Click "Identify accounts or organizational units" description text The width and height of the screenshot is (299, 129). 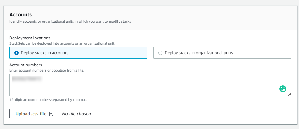tap(70, 21)
